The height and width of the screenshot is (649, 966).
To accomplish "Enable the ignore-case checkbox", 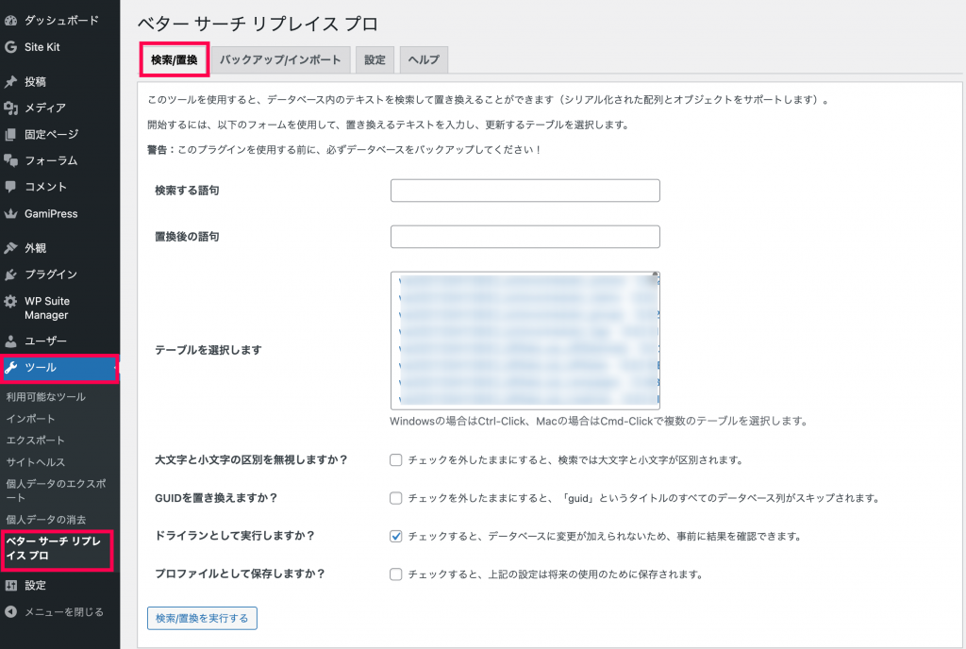I will [395, 460].
